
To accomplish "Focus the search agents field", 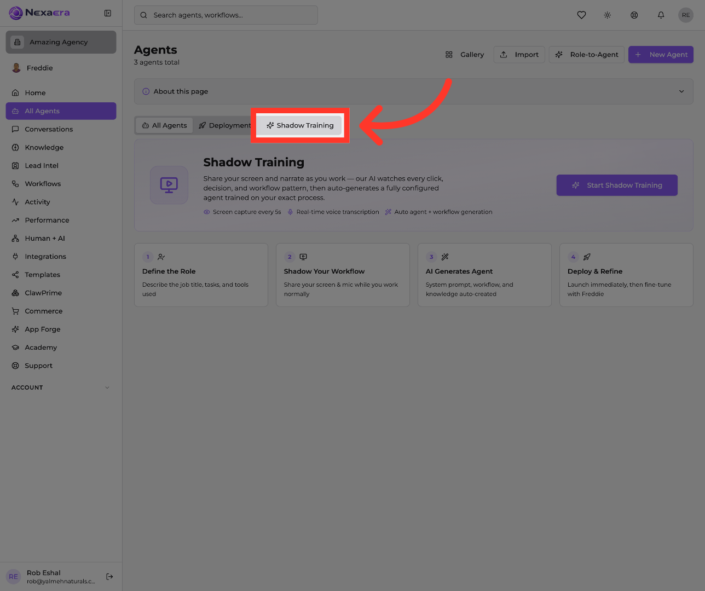I will (x=226, y=15).
